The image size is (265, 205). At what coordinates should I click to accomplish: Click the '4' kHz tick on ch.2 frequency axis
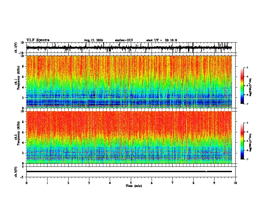23,143
